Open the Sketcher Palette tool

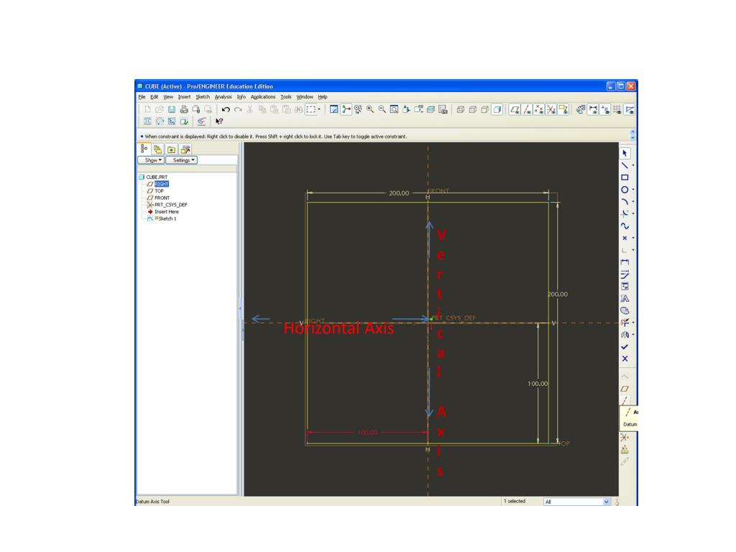[x=625, y=310]
